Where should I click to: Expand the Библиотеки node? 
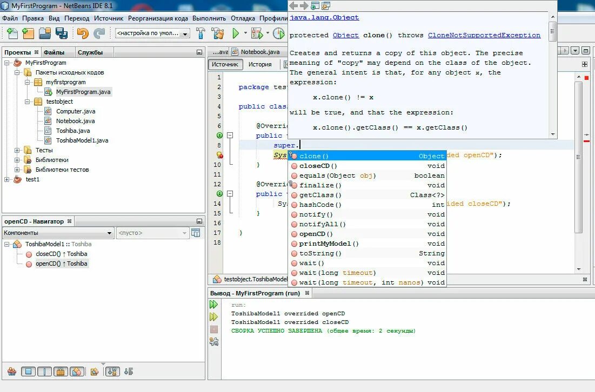point(17,160)
